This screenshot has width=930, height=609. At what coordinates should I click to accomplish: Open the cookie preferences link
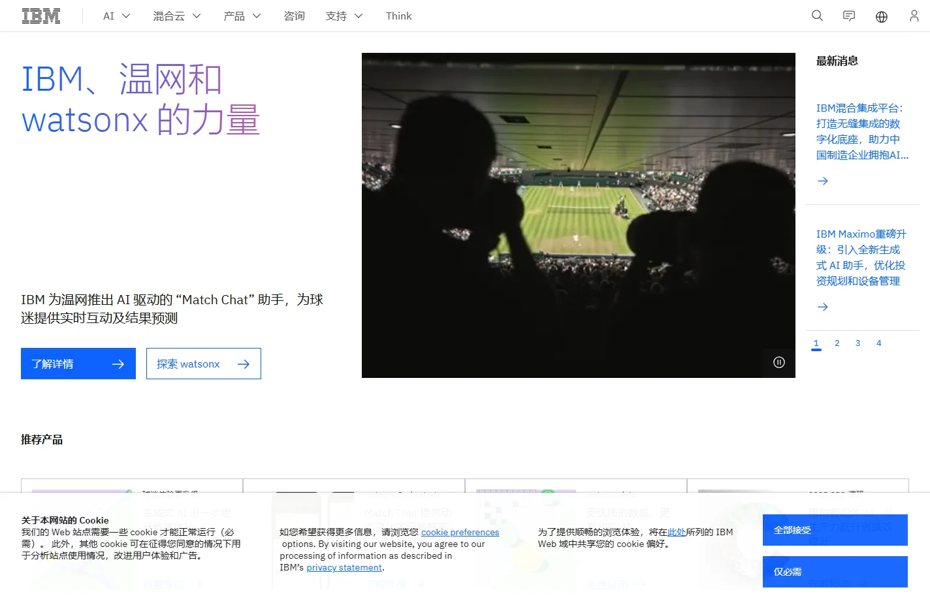pyautogui.click(x=460, y=532)
